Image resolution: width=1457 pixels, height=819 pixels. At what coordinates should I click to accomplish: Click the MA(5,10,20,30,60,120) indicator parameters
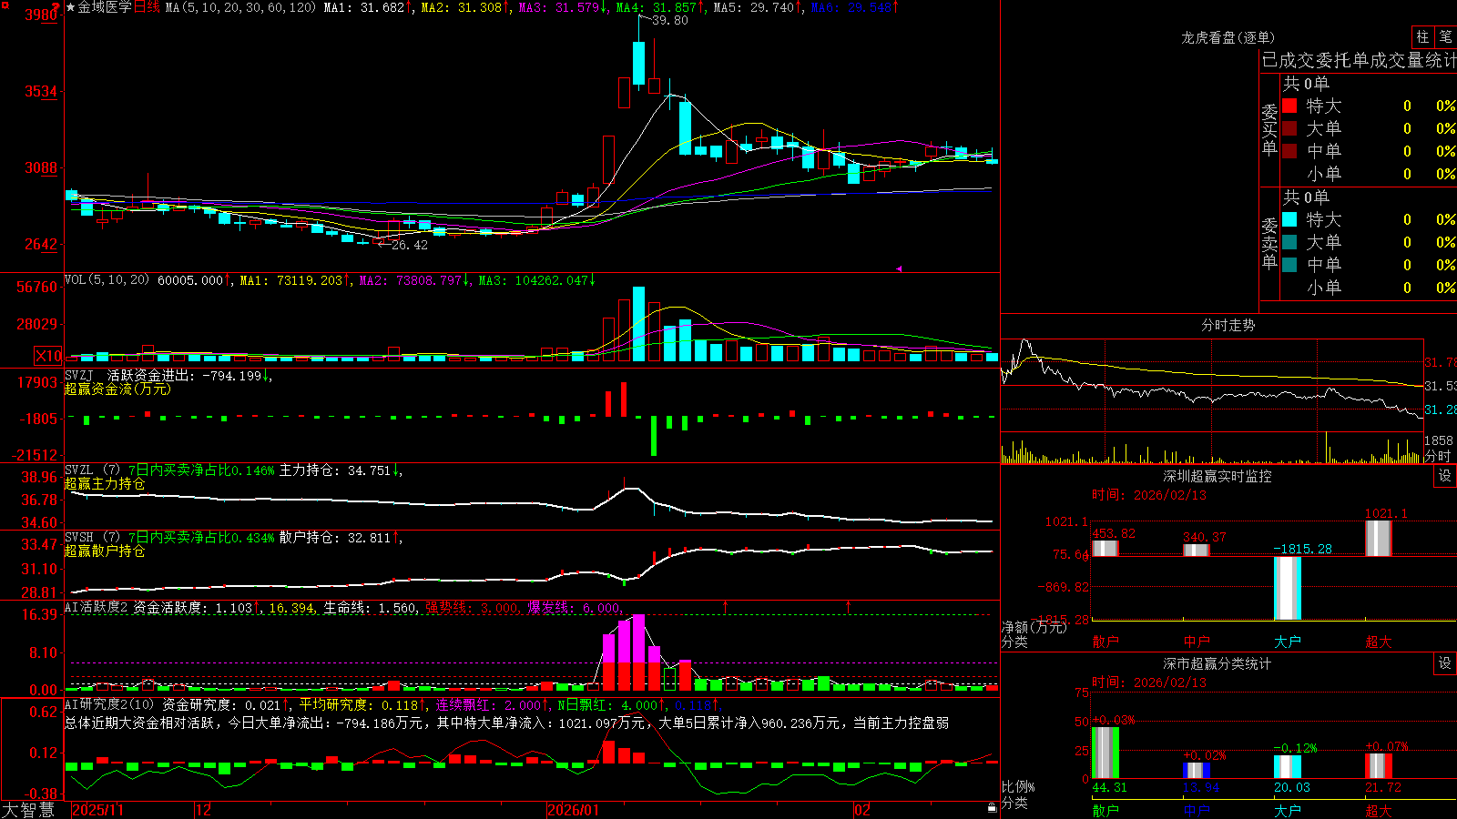[x=240, y=7]
